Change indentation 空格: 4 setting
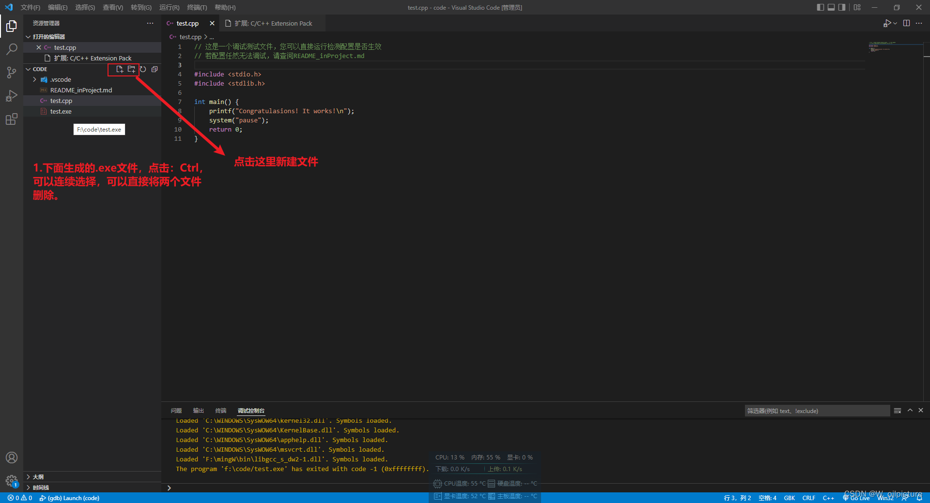This screenshot has width=930, height=503. (767, 498)
